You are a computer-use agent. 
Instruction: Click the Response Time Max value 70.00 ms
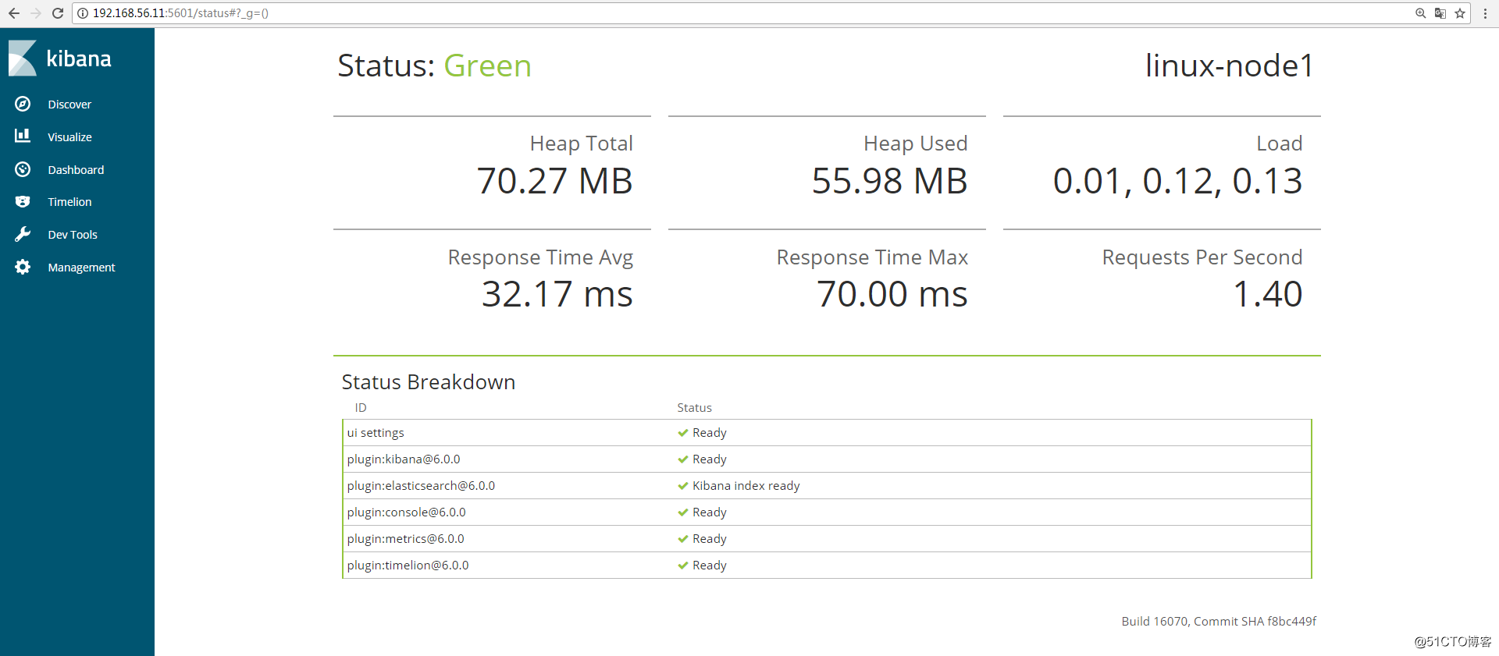(892, 295)
